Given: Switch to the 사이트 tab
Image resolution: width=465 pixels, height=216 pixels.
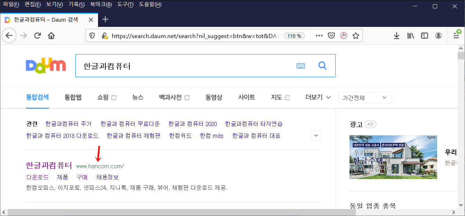Looking at the screenshot, I should 247,97.
